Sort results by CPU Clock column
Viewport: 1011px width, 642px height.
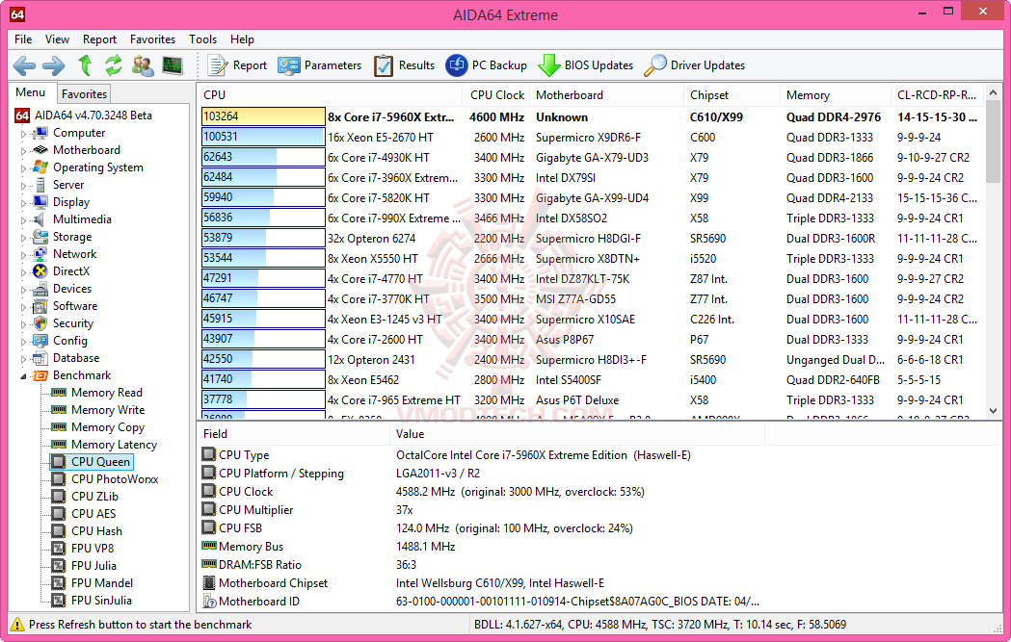tap(496, 94)
